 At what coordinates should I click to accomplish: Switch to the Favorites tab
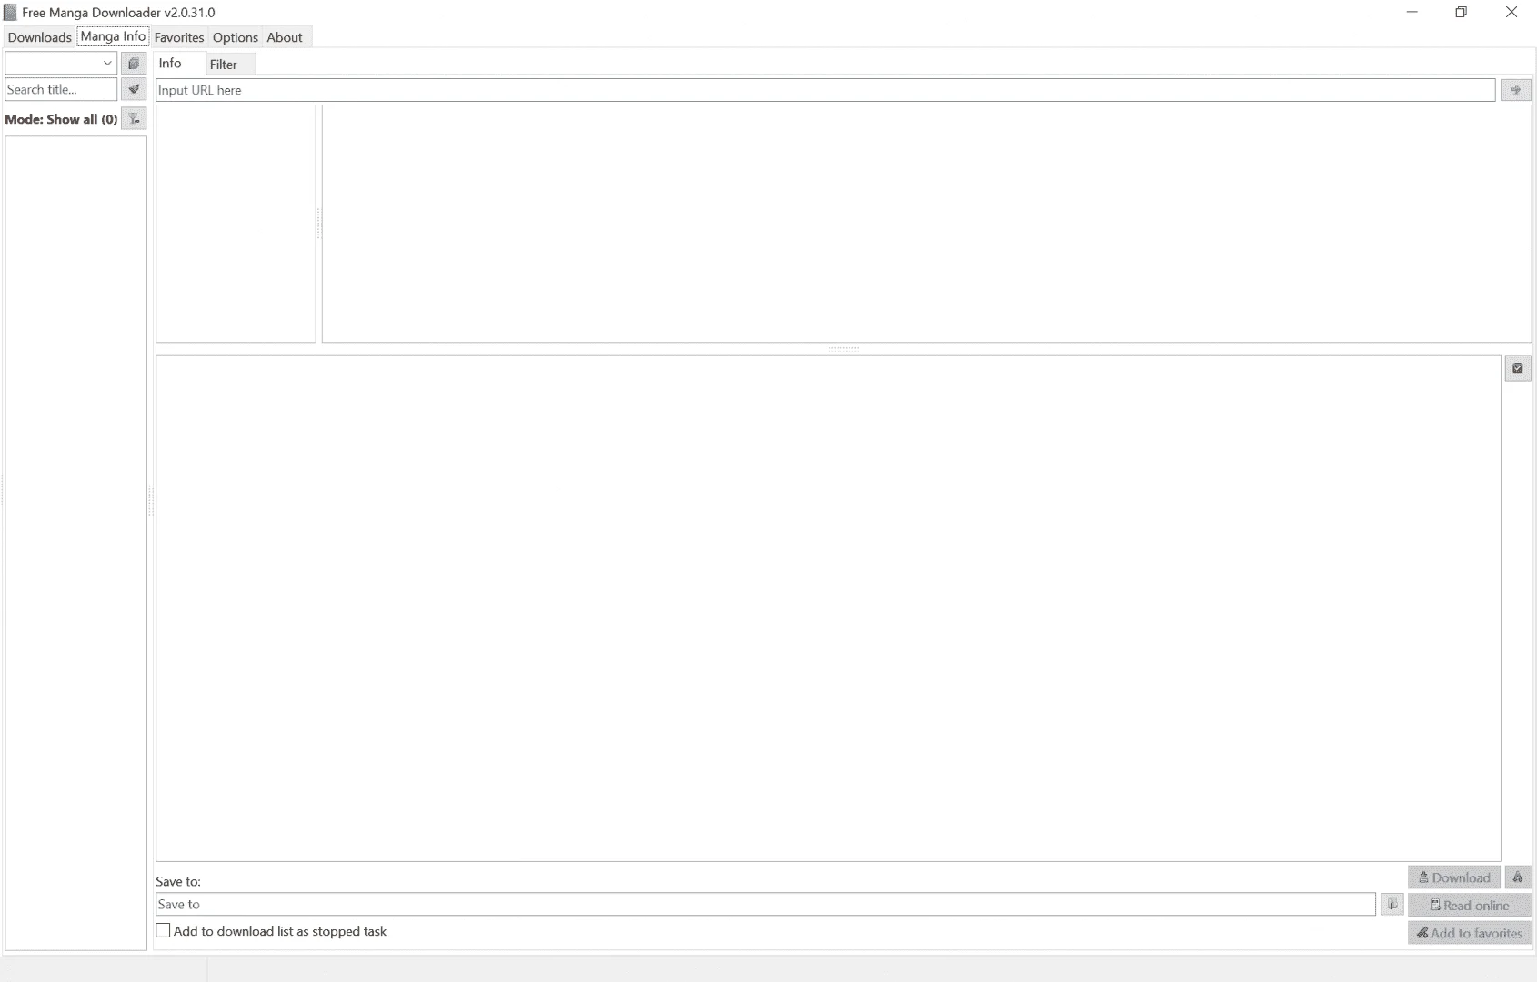tap(178, 37)
